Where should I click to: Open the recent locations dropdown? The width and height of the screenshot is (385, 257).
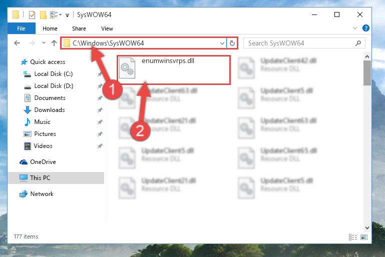(44, 43)
